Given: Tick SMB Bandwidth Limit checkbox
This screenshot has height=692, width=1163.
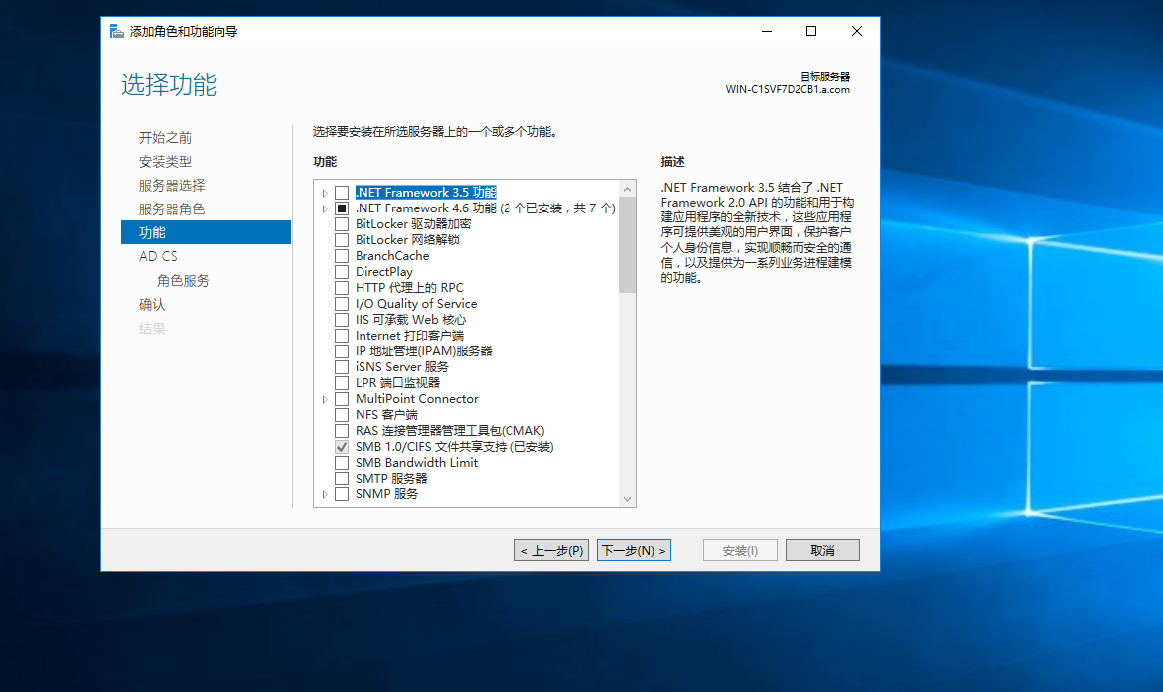Looking at the screenshot, I should (x=342, y=463).
